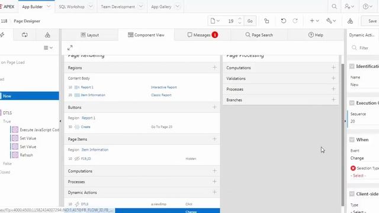The width and height of the screenshot is (379, 213).
Task: Add a rendering process with plus icon
Action: (214, 182)
